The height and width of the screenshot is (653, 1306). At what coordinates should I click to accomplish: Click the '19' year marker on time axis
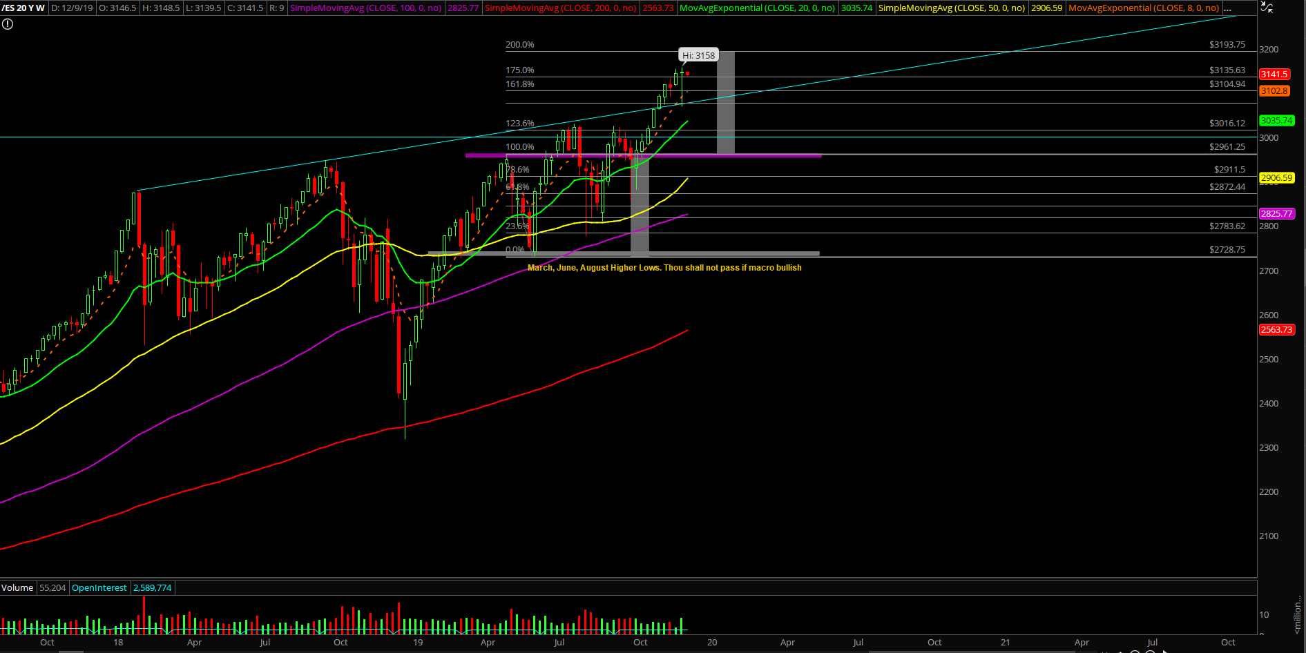[418, 643]
